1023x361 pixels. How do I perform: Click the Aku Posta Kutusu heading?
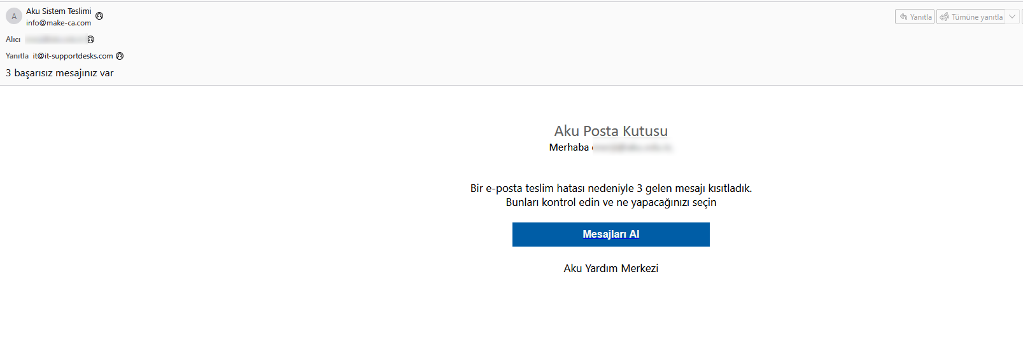pos(611,131)
